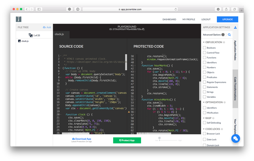
Task: Enable the Strings checkbox
Action: click(204, 92)
